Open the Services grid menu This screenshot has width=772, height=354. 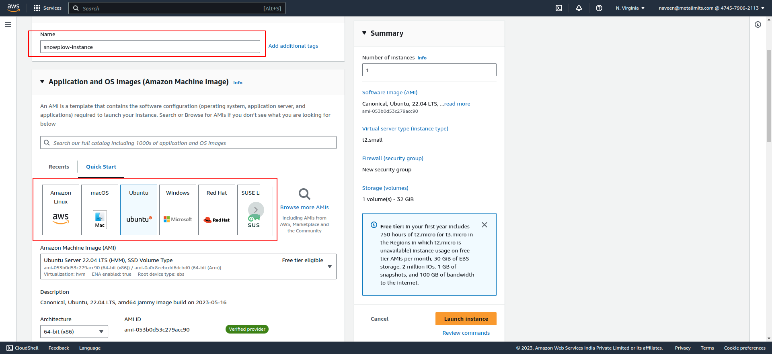coord(47,8)
